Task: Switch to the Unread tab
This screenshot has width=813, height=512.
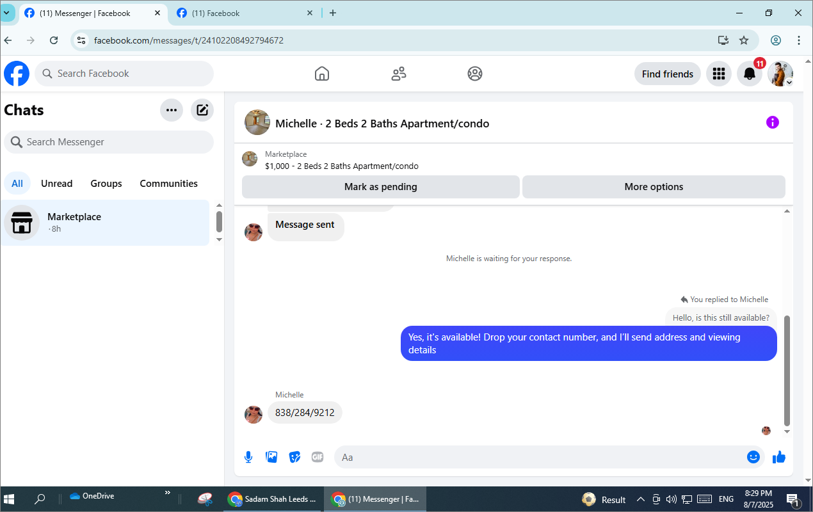Action: coord(57,184)
